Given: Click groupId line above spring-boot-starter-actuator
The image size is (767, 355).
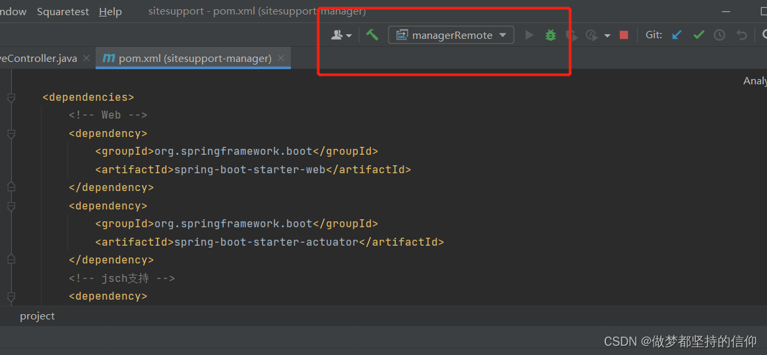Looking at the screenshot, I should pyautogui.click(x=237, y=224).
